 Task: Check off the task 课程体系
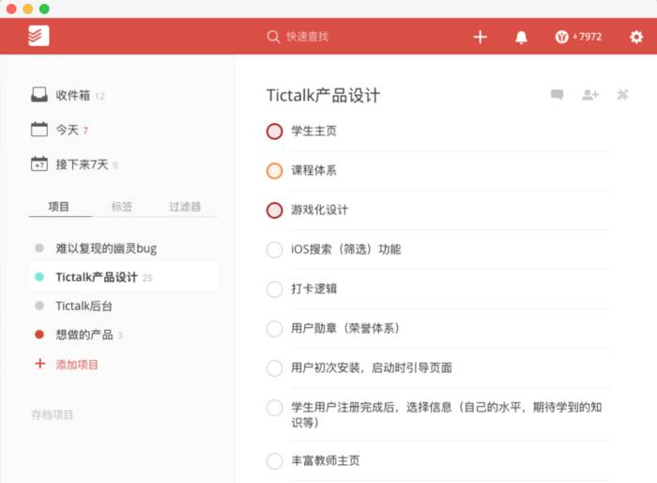click(x=274, y=171)
